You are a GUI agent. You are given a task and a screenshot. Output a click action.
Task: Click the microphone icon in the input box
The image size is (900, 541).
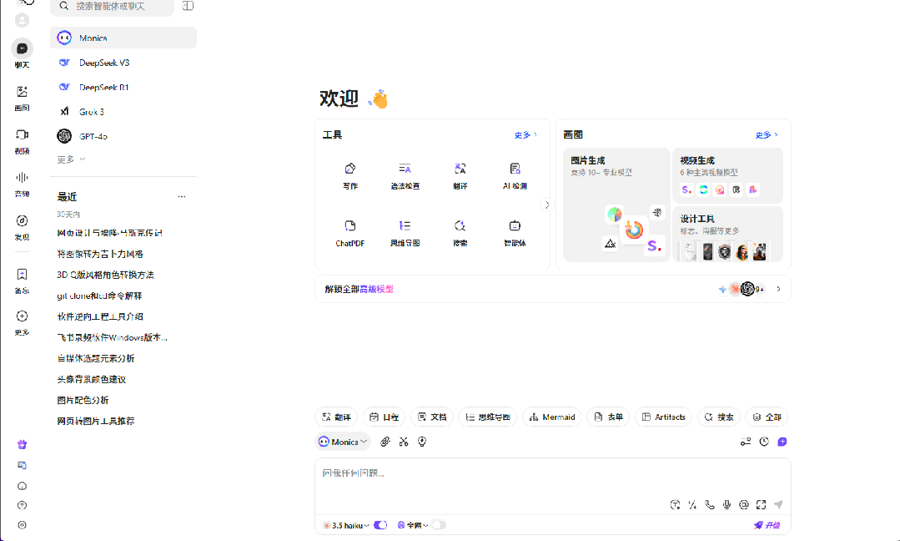click(x=727, y=504)
